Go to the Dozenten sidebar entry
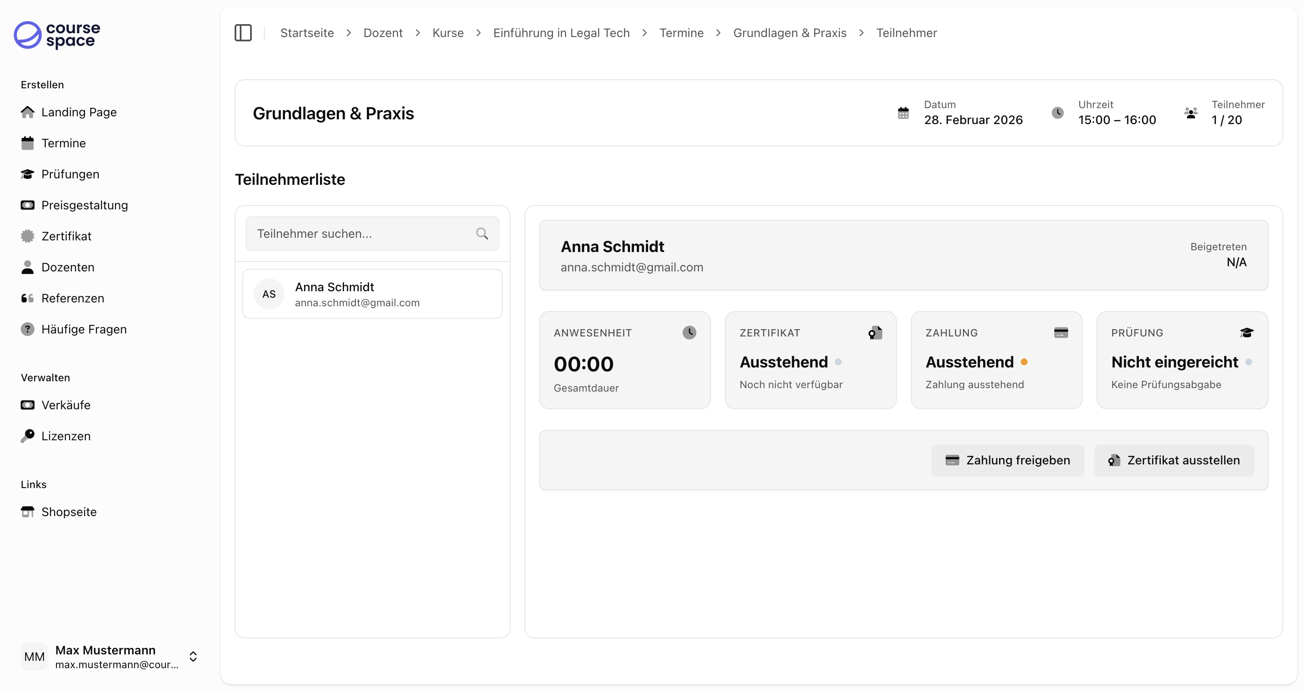Image resolution: width=1304 pixels, height=691 pixels. tap(68, 267)
